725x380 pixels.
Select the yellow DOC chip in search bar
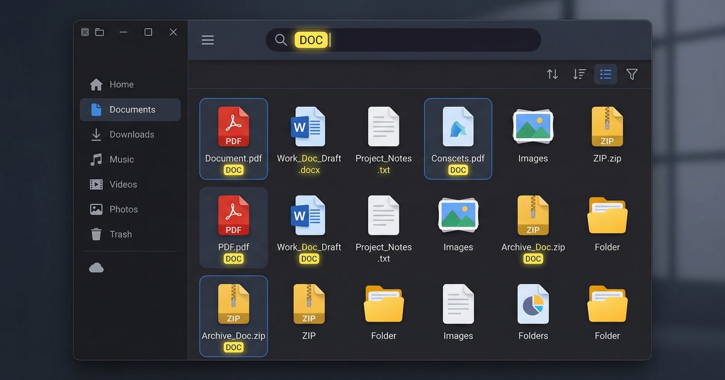coord(311,40)
